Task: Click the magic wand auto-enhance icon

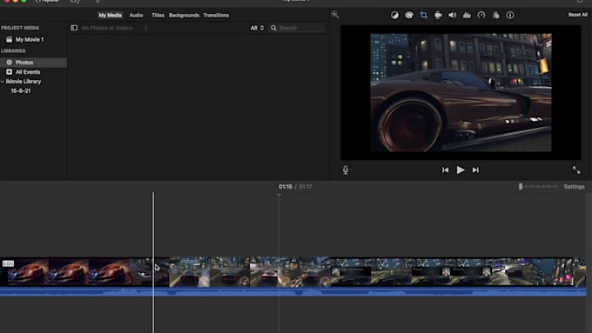Action: point(335,15)
